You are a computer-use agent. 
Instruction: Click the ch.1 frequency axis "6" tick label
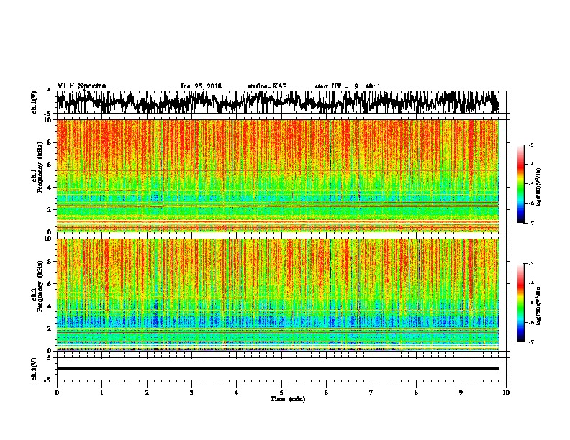[x=50, y=165]
